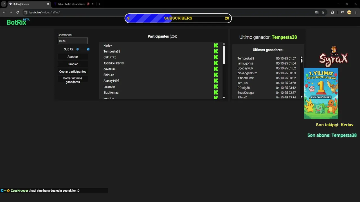Click the Aceptar button
The width and height of the screenshot is (360, 202).
click(x=73, y=57)
